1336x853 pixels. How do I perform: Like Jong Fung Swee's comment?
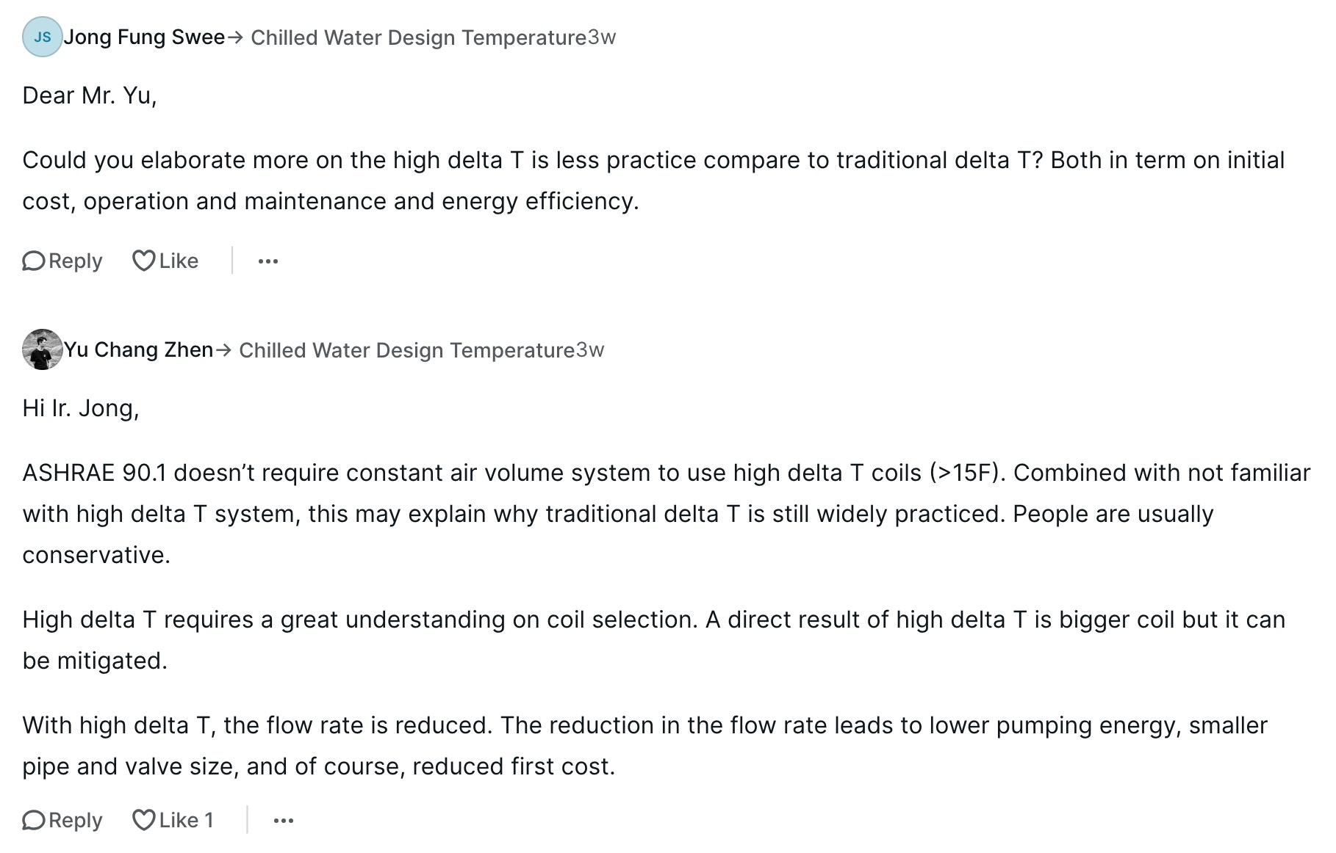coord(165,260)
